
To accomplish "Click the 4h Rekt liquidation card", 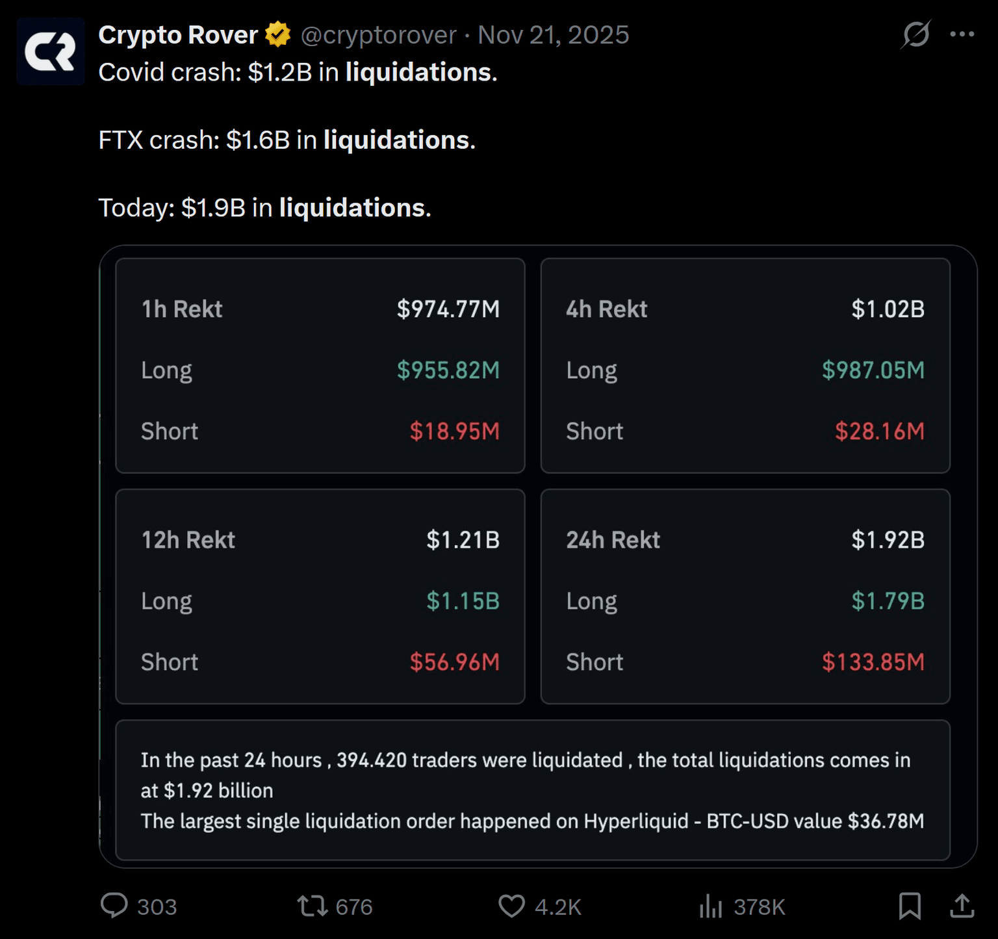I will pos(745,366).
